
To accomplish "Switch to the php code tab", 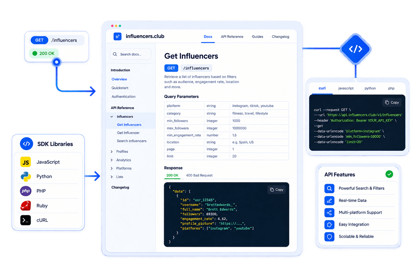I will pos(391,88).
